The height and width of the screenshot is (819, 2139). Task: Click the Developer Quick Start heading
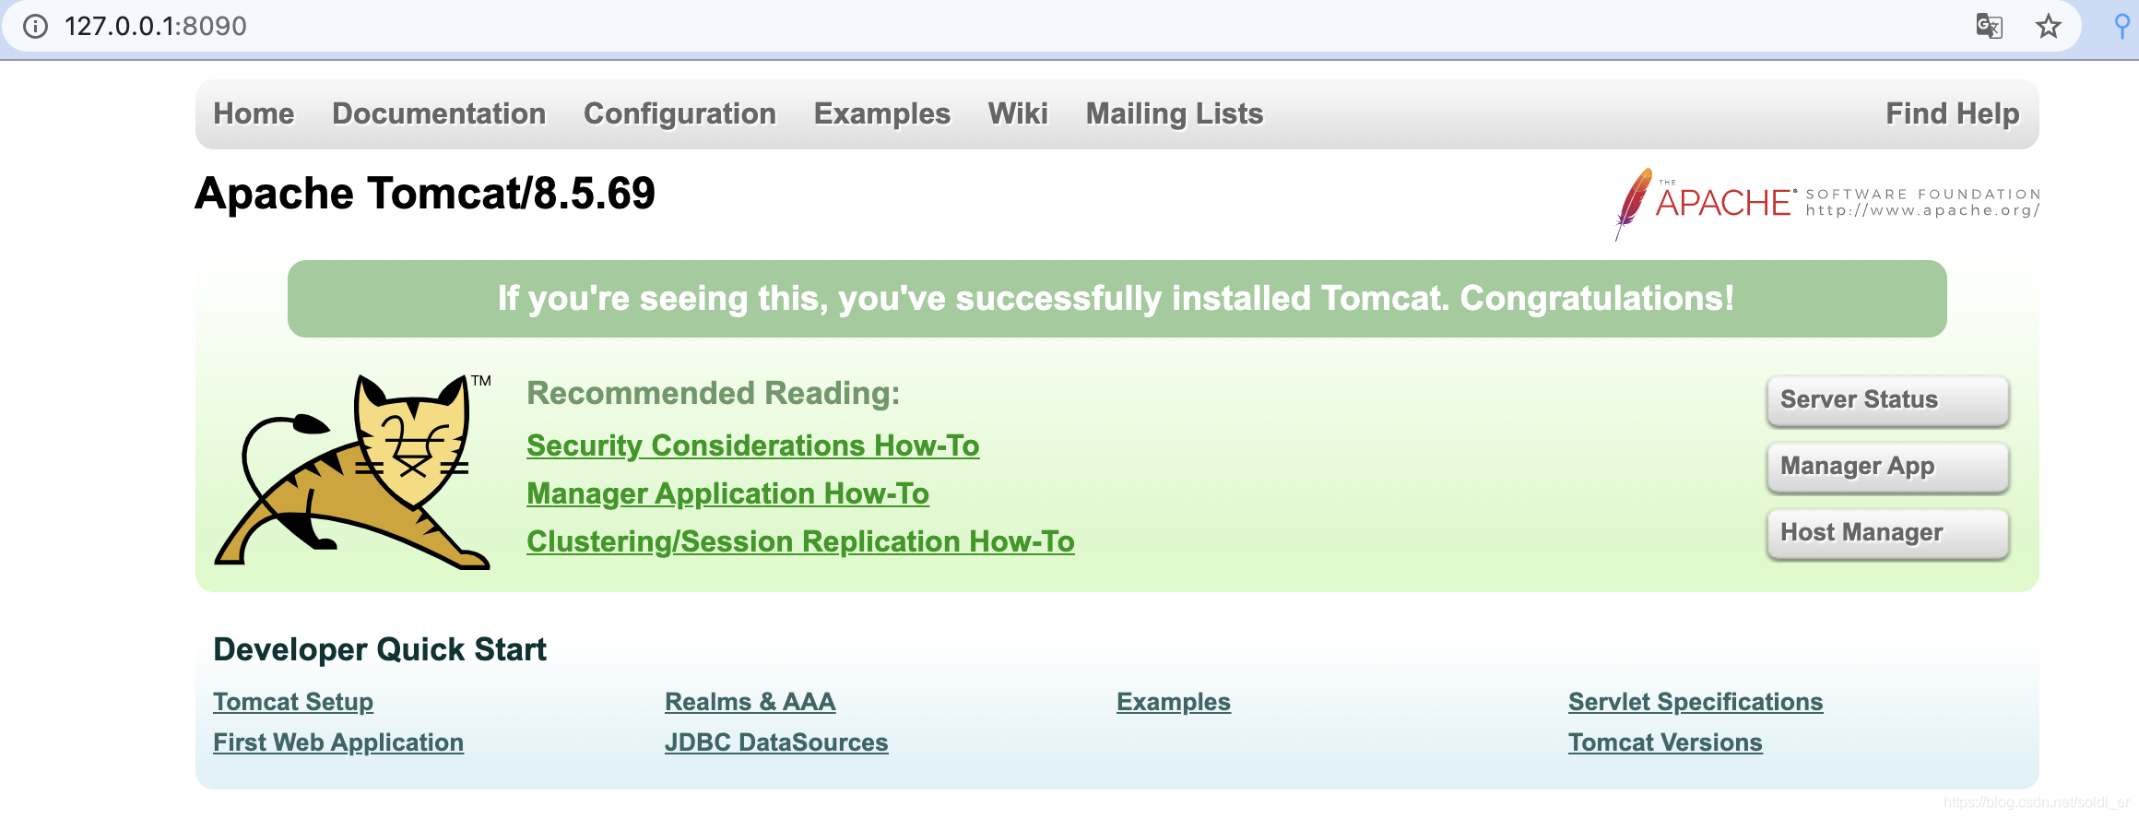click(380, 649)
